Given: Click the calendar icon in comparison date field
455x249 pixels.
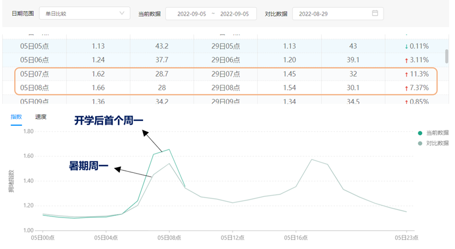Looking at the screenshot, I should click(x=375, y=14).
